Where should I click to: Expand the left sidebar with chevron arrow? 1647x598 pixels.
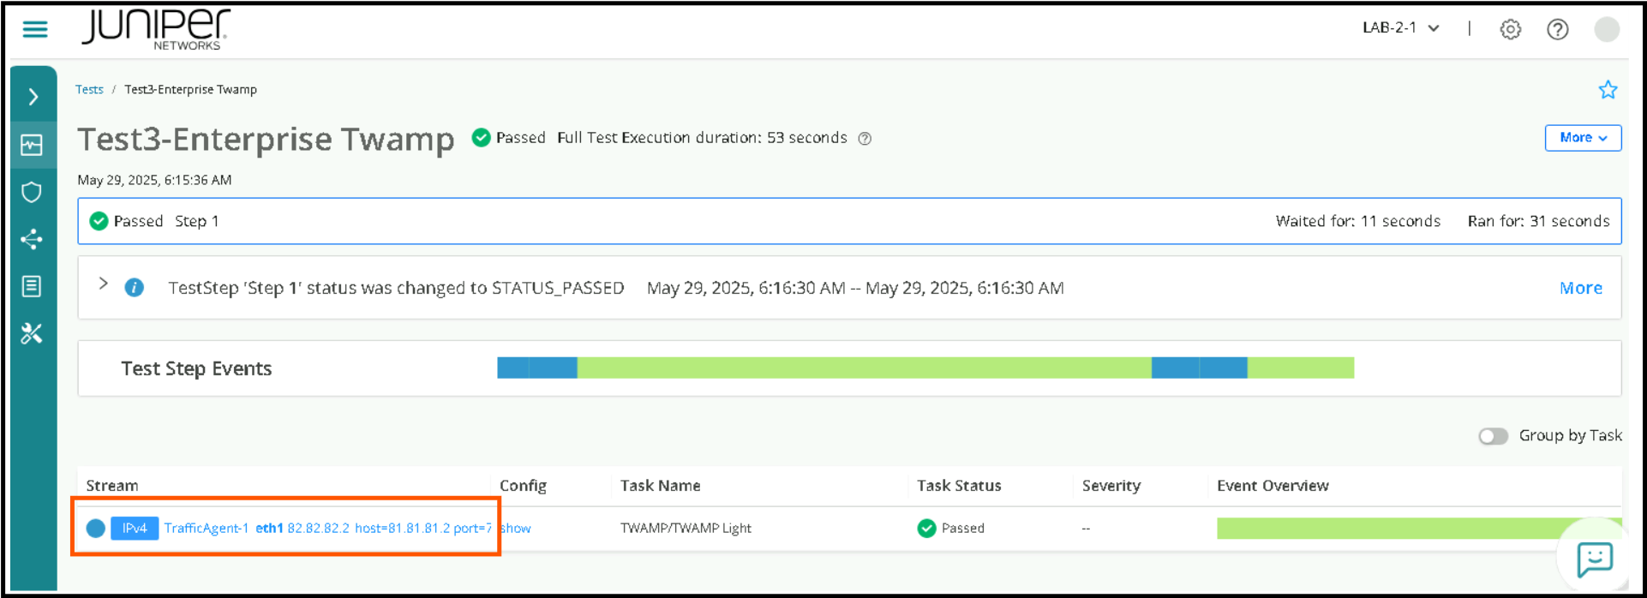33,97
